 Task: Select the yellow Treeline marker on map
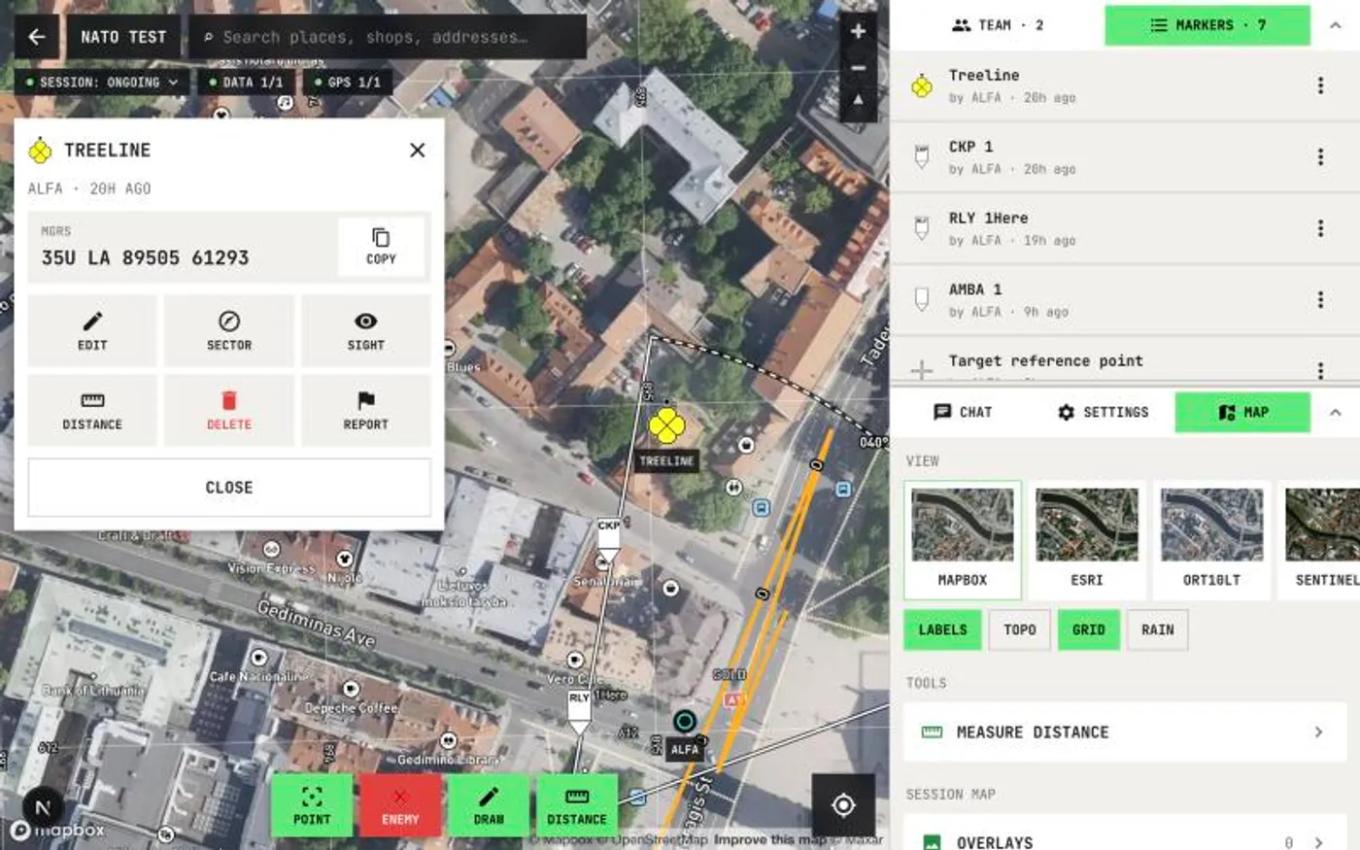[666, 425]
